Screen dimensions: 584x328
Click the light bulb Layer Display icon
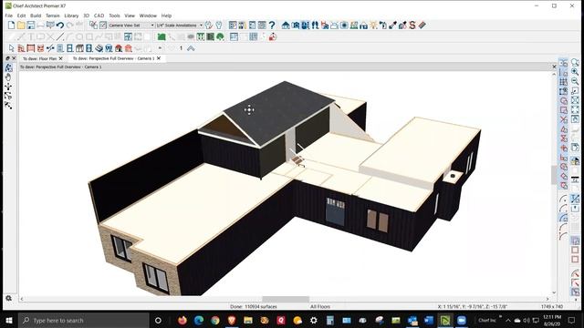click(219, 26)
